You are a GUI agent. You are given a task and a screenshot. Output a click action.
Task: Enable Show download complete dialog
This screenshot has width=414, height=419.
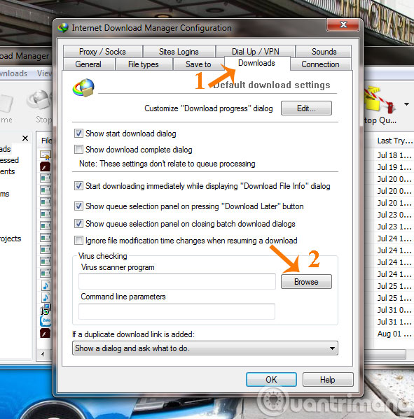pos(78,150)
